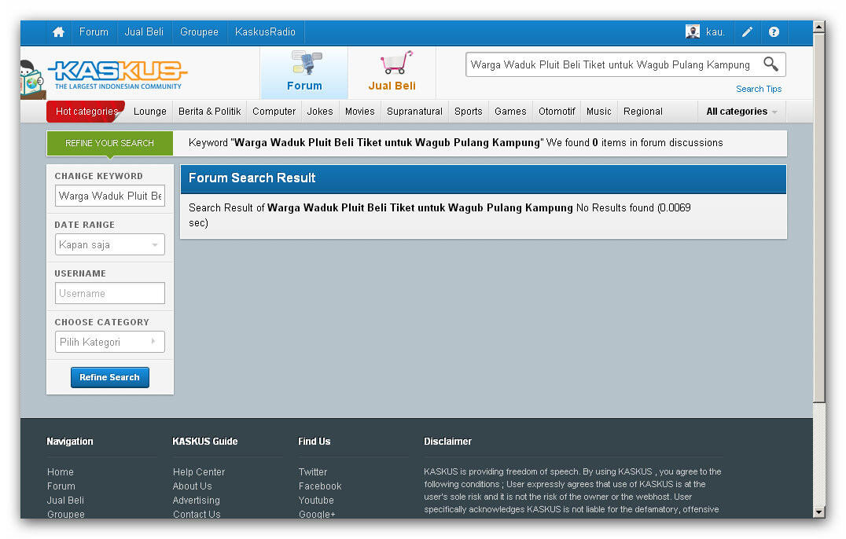Open the Facebook footer link
846x539 pixels.
point(320,486)
